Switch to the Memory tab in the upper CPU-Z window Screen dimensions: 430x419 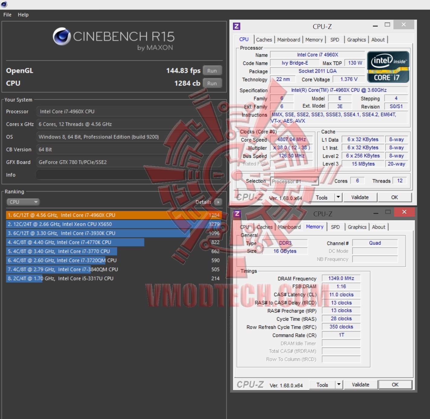click(314, 40)
